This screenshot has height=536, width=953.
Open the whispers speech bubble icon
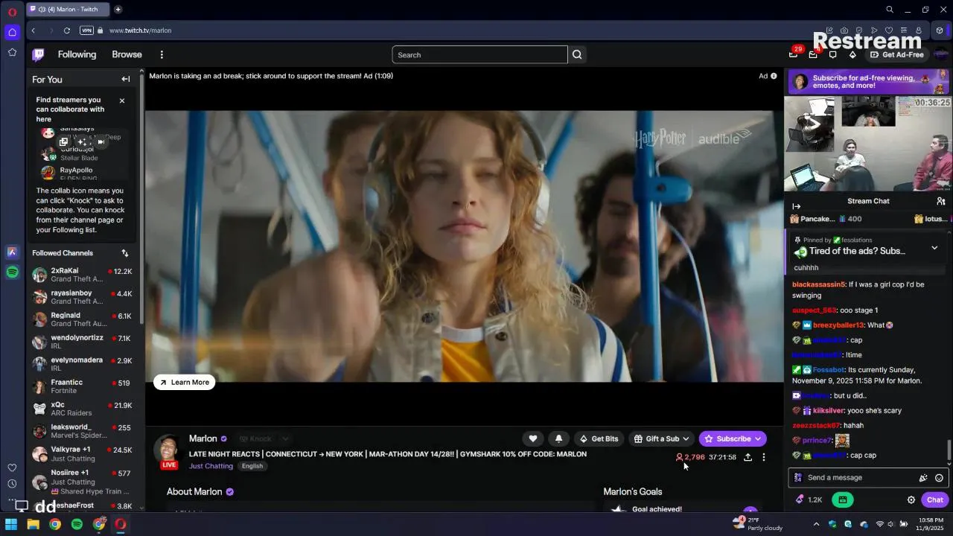(x=832, y=54)
